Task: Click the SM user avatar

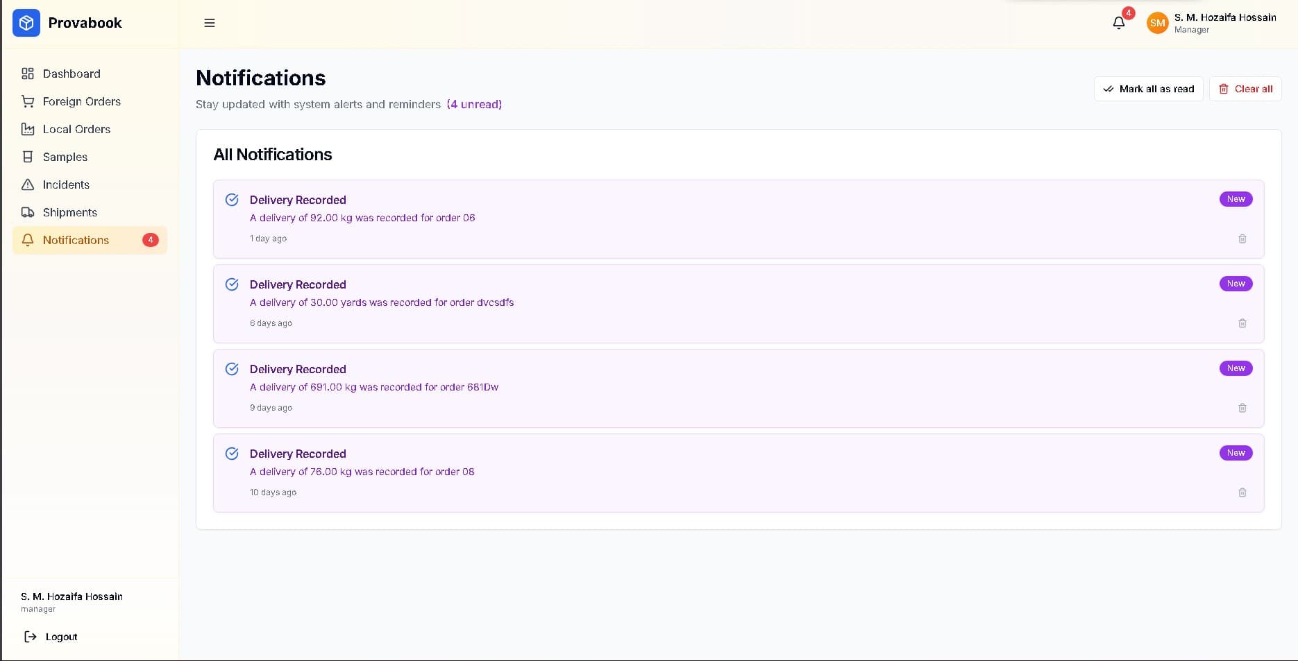Action: [1157, 23]
